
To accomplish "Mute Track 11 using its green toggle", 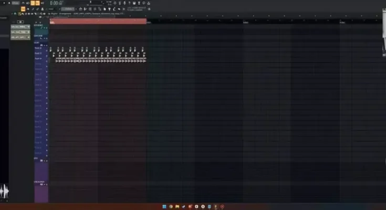I will pos(47,54).
